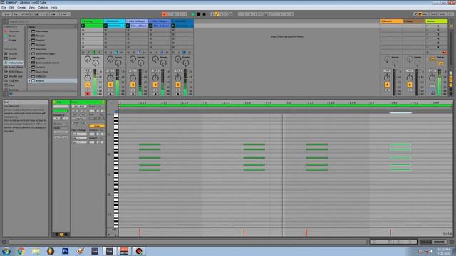Open the Edit menu
The image size is (456, 256).
11,8
